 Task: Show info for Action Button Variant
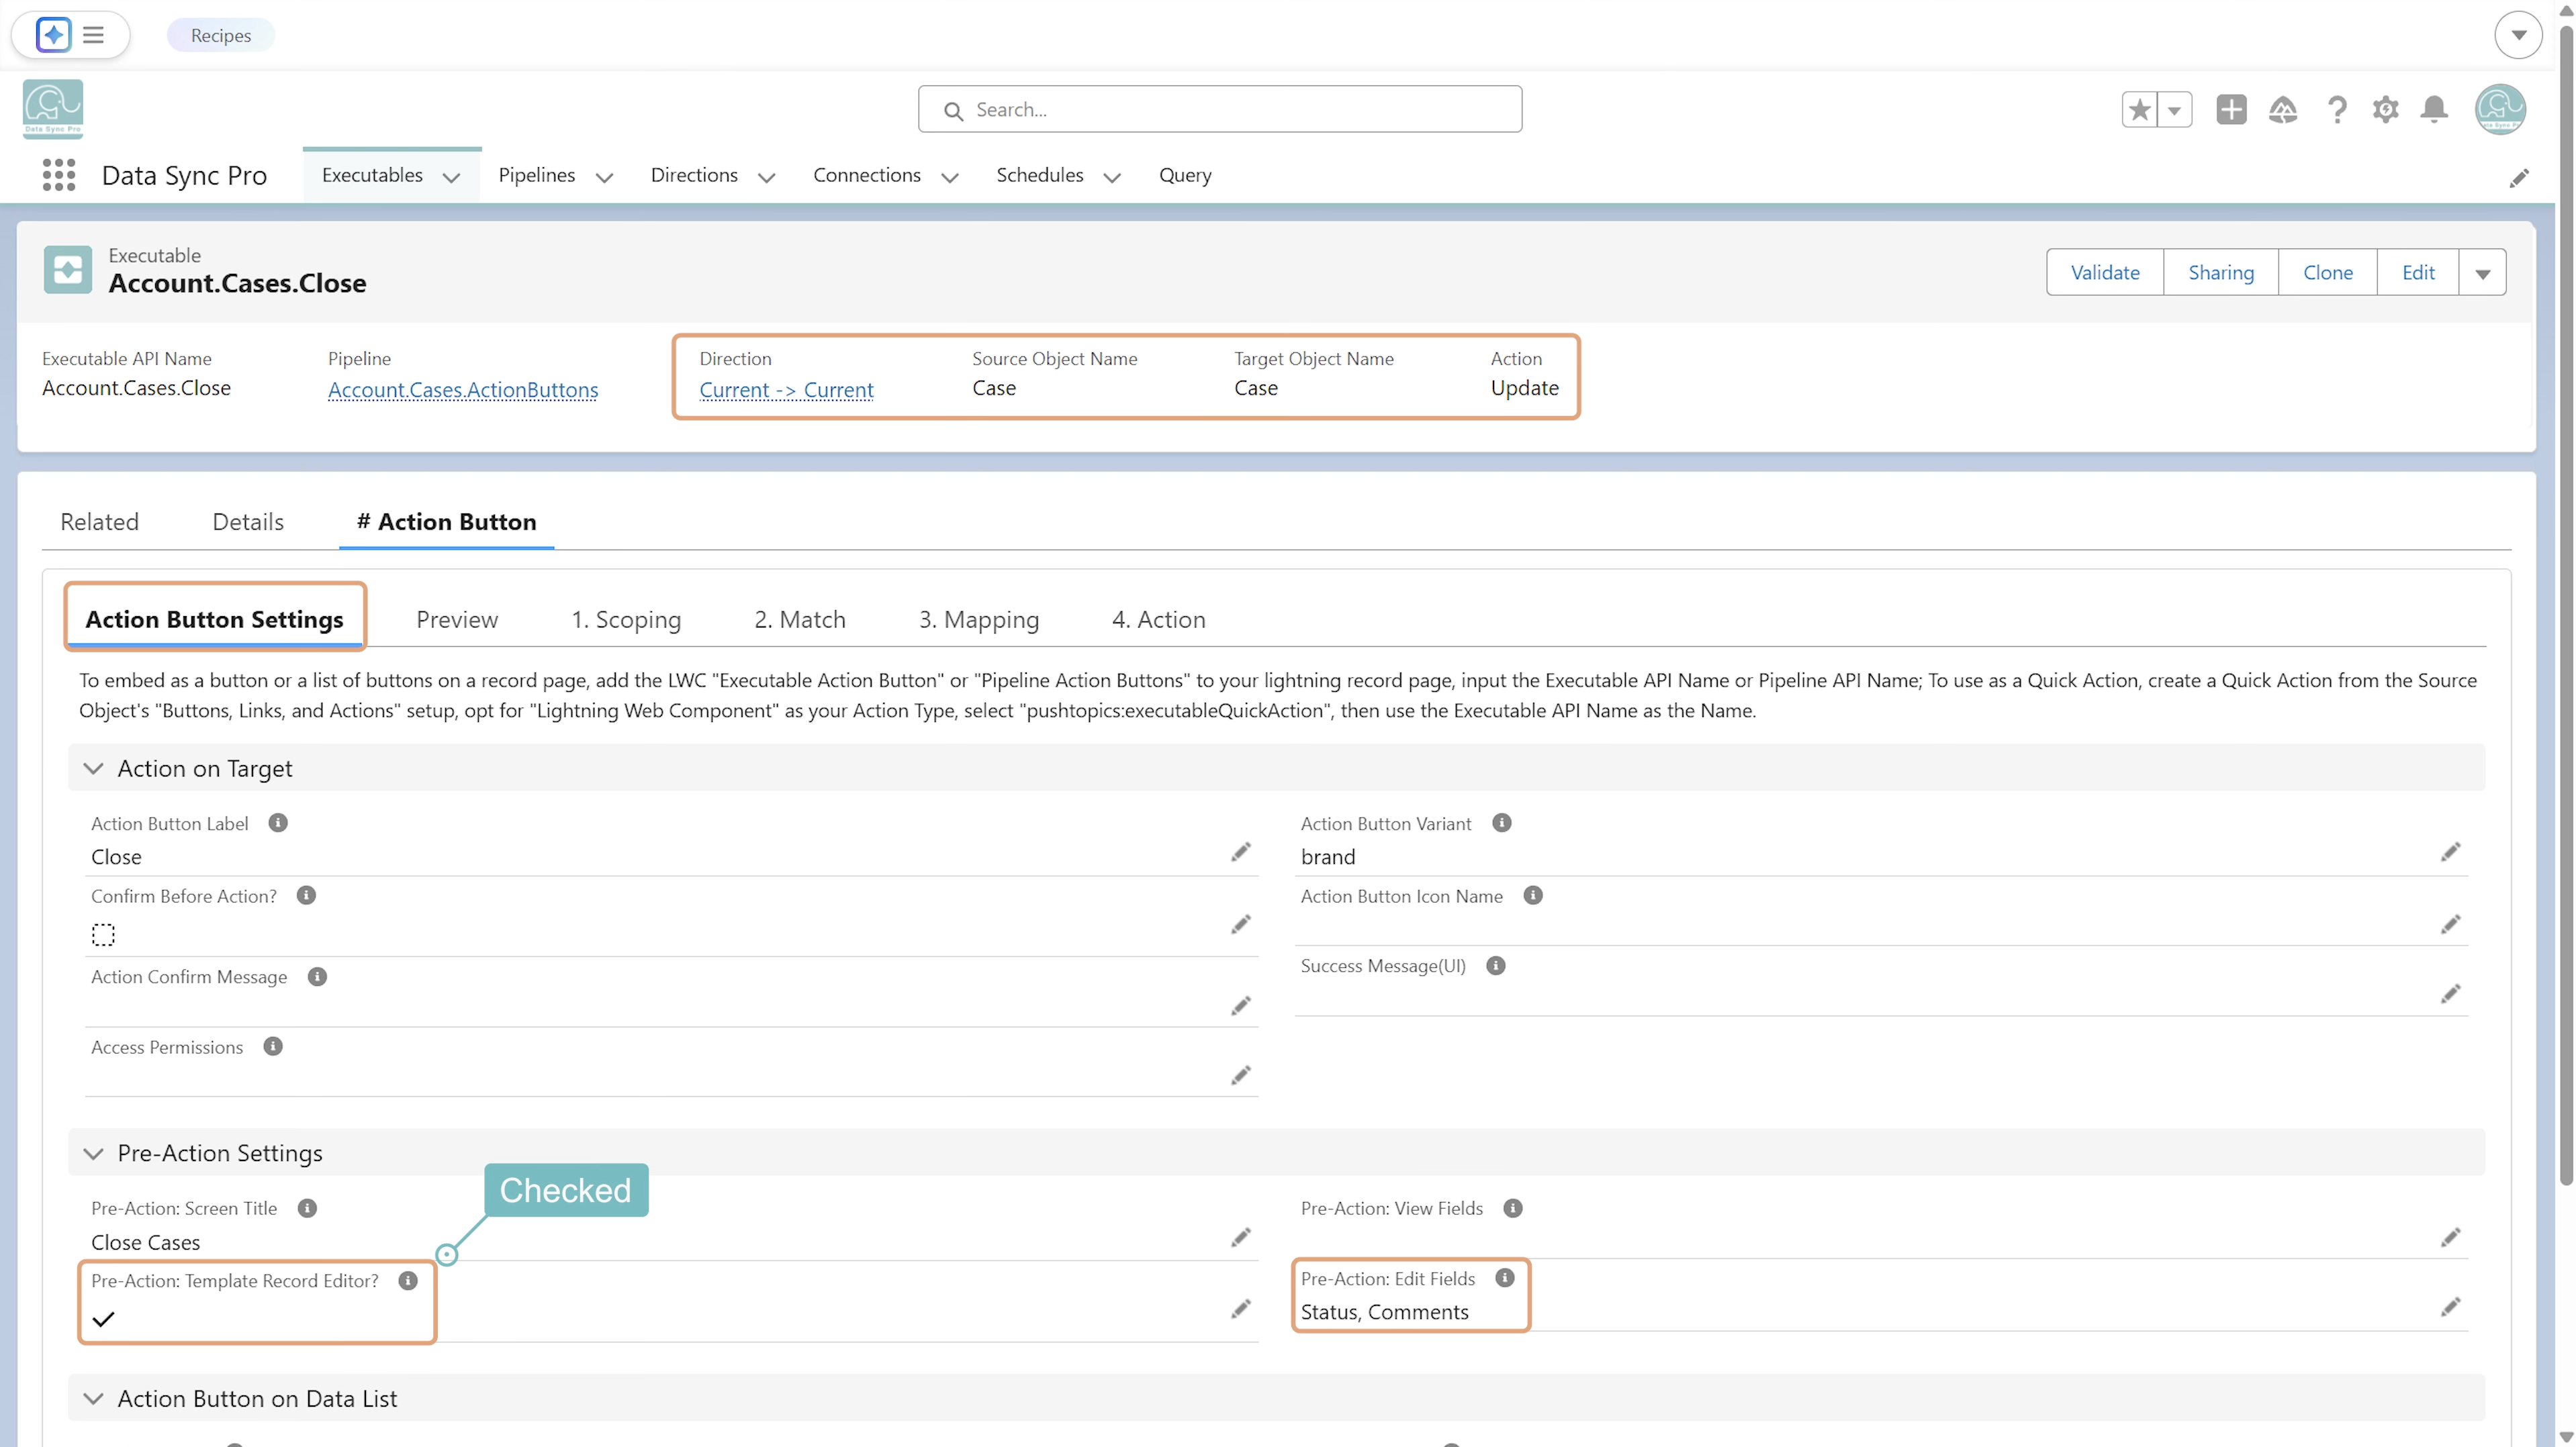point(1501,822)
